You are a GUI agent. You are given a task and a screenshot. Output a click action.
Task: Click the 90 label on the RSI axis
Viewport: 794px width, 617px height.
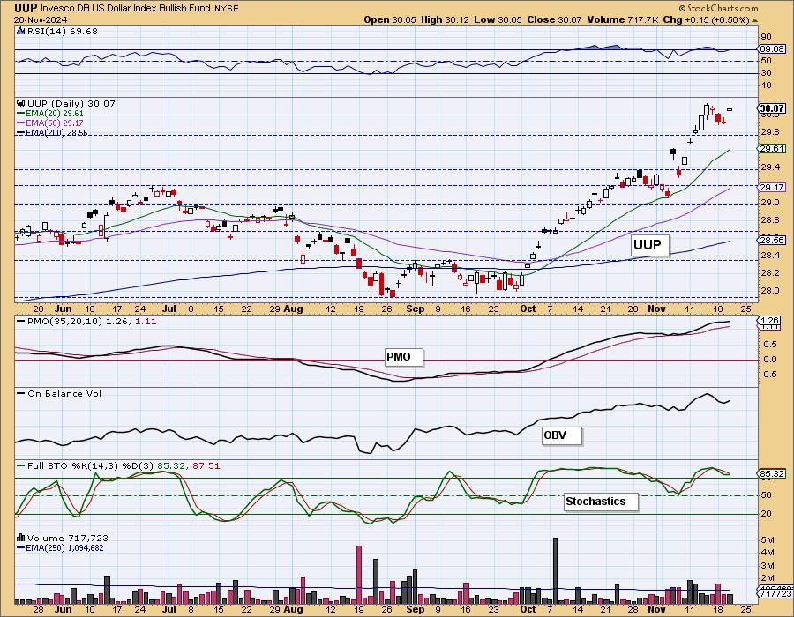[x=766, y=37]
